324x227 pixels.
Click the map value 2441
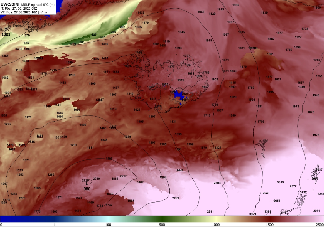[180, 170]
